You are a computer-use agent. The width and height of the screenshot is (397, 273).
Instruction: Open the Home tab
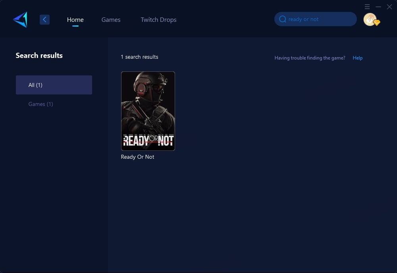click(x=75, y=20)
